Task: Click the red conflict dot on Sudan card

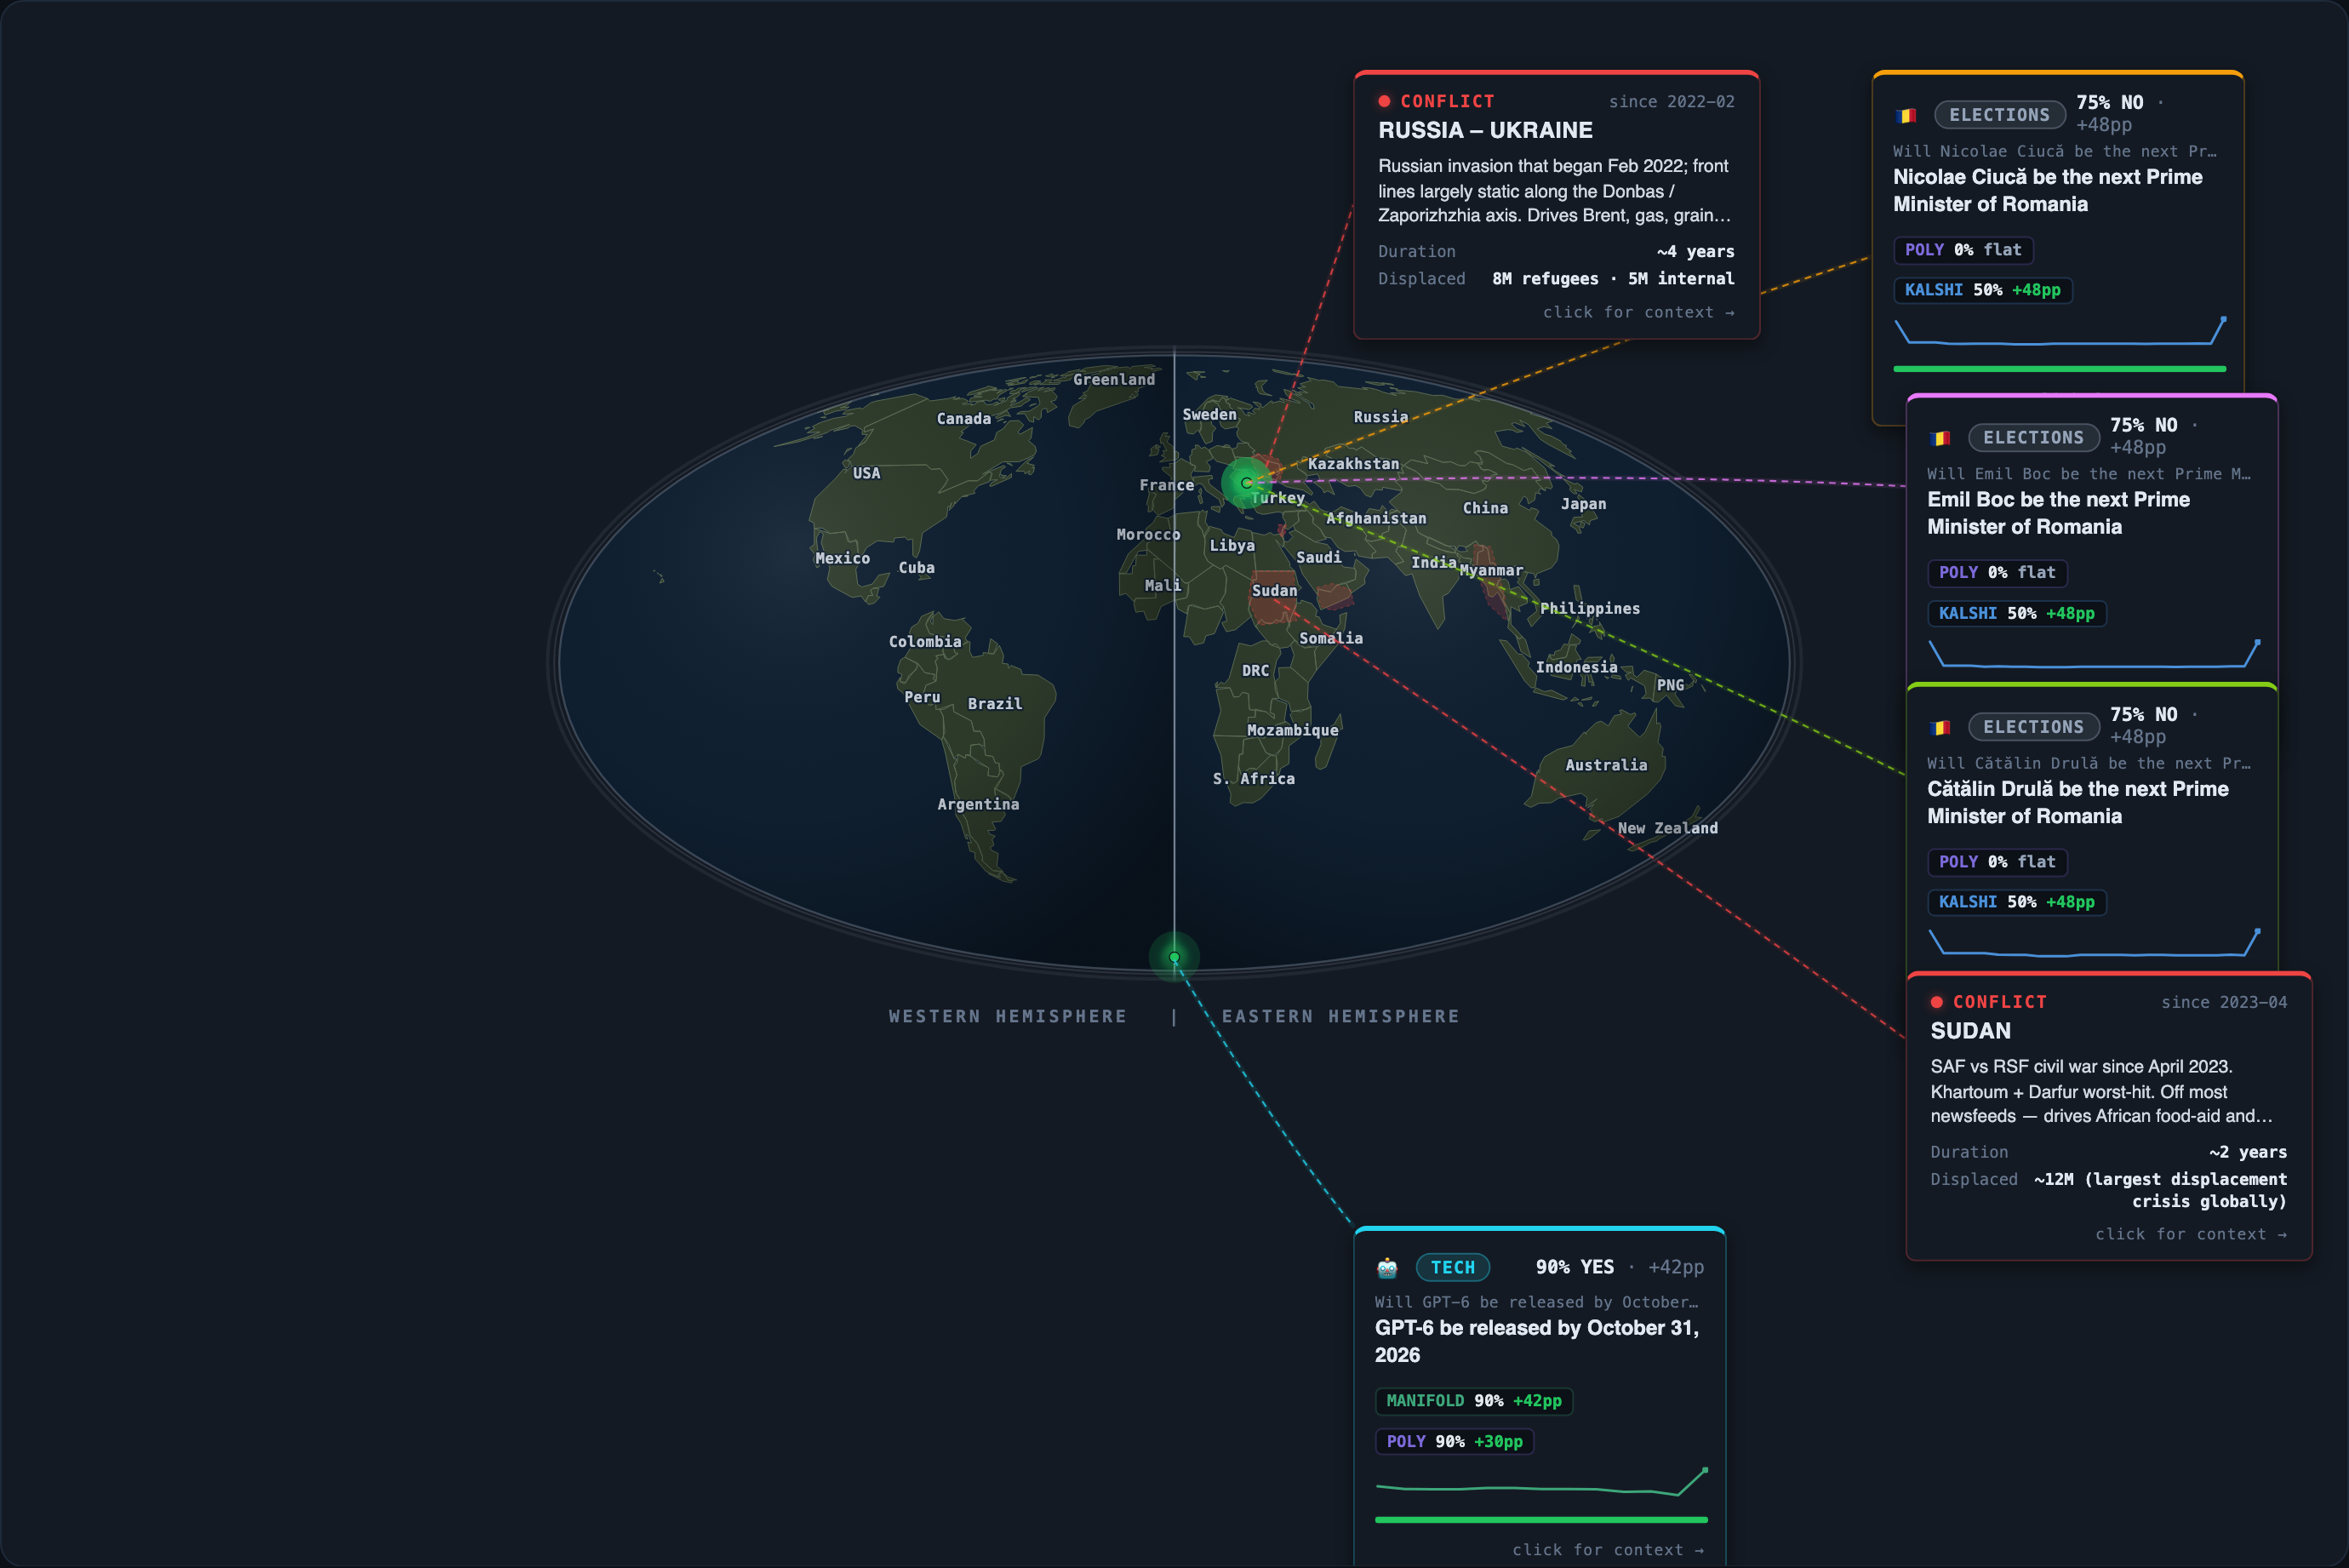Action: [1937, 1002]
